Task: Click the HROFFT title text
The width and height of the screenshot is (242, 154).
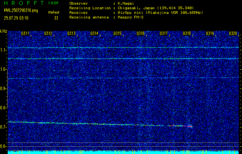Action: tap(24, 3)
